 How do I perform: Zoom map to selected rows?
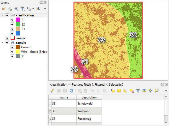[157, 90]
